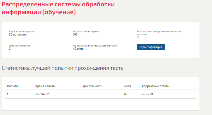Screen dimensions: 212x115
Task: Select the 40 мин. duration value
Action: point(78,49)
